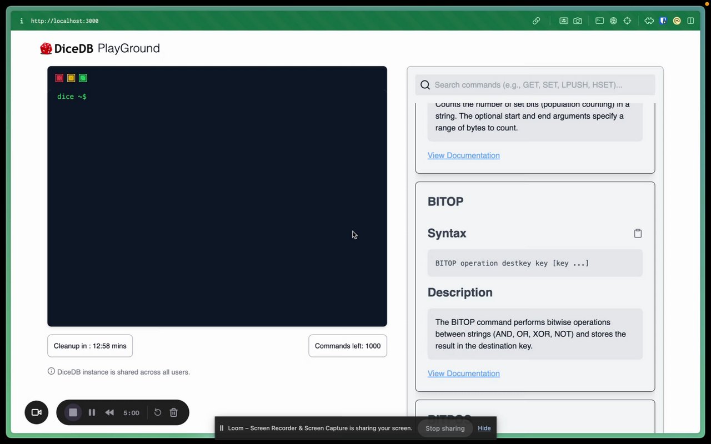Click the BITOP Description text paragraph
The width and height of the screenshot is (711, 444).
[530, 334]
